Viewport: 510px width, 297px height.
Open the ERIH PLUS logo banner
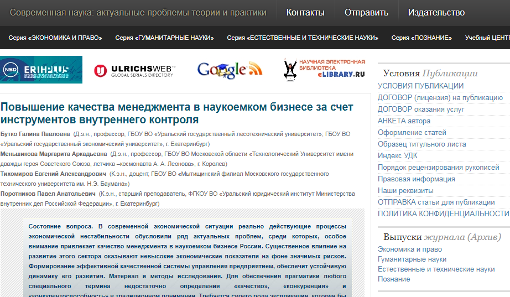(x=41, y=70)
